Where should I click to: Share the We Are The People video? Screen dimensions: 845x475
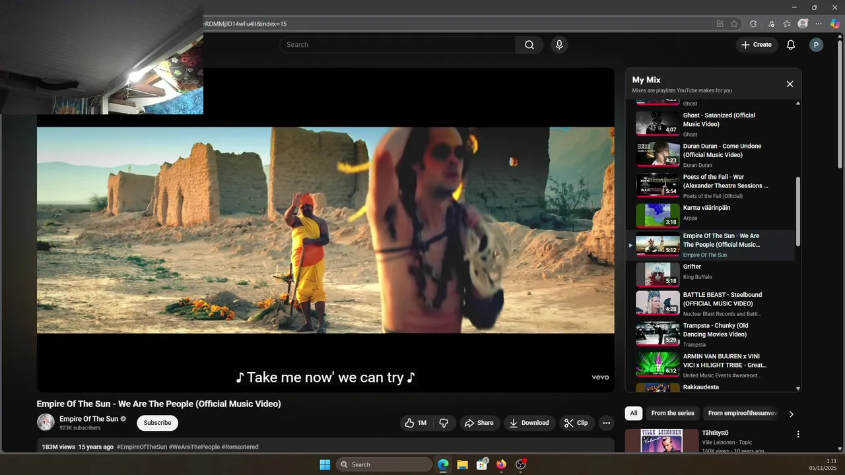[479, 423]
